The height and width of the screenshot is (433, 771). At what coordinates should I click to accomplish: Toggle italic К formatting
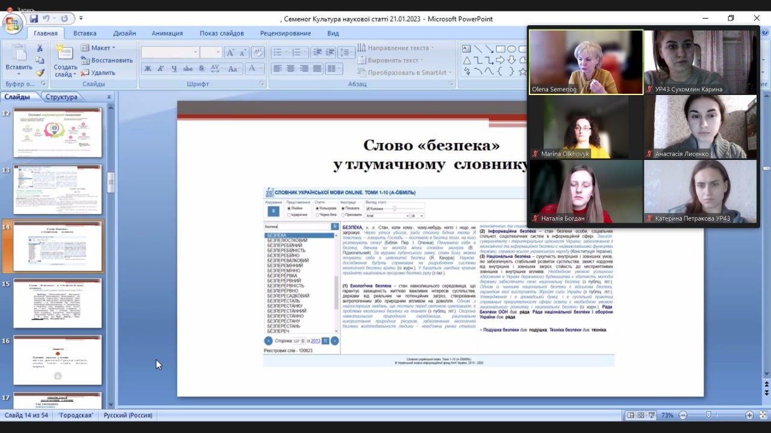point(161,69)
